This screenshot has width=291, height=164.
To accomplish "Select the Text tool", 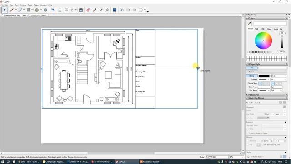I will [x=60, y=10].
